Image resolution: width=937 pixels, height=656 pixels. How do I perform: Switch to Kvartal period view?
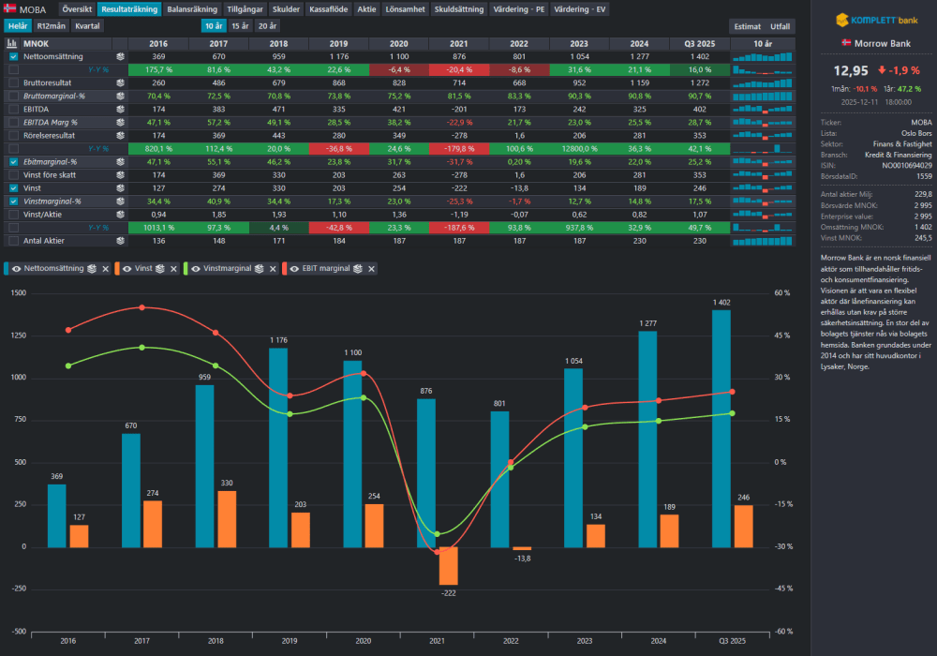(x=87, y=25)
